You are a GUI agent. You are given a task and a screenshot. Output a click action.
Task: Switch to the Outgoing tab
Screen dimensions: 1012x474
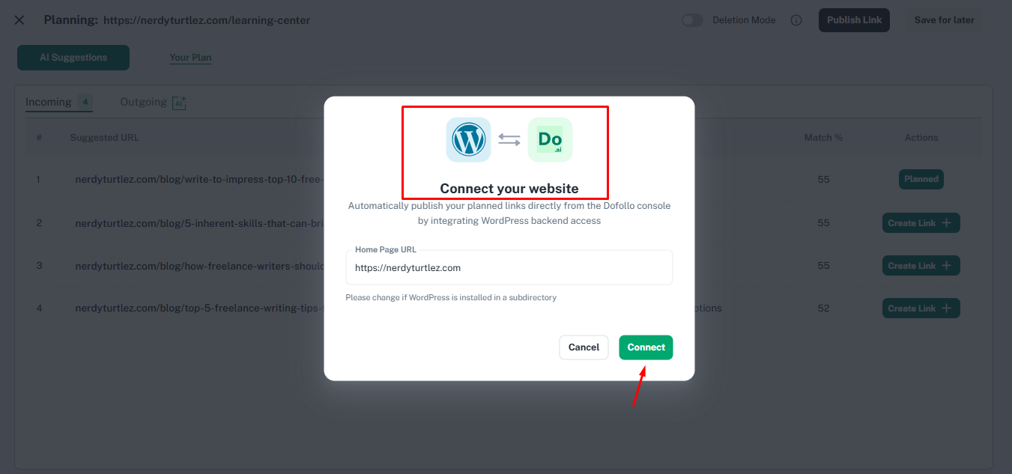(x=143, y=102)
